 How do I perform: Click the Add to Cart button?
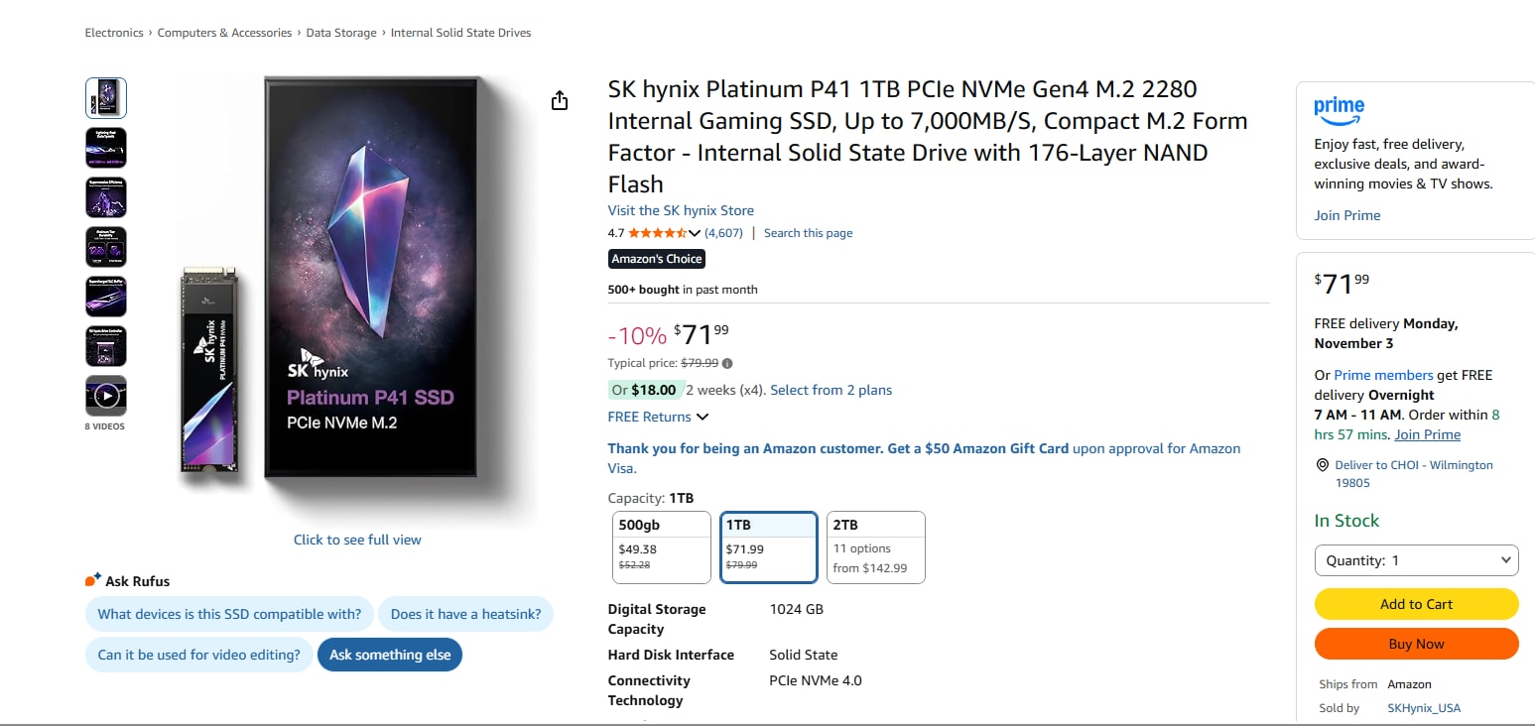(1416, 604)
